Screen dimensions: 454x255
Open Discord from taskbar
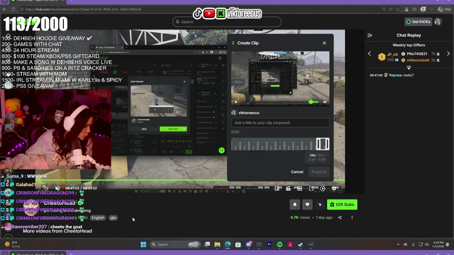click(x=249, y=244)
